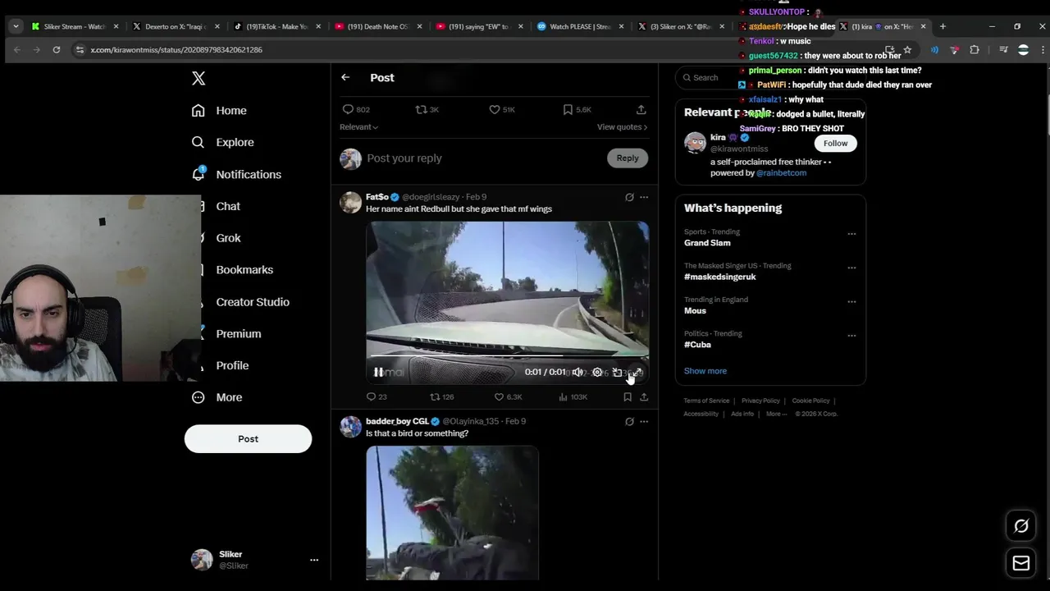
Task: Click the X logo in the sidebar
Action: point(199,78)
